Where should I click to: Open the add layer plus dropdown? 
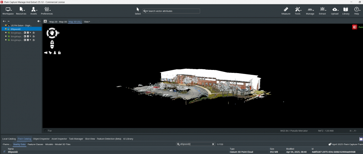click(4, 21)
